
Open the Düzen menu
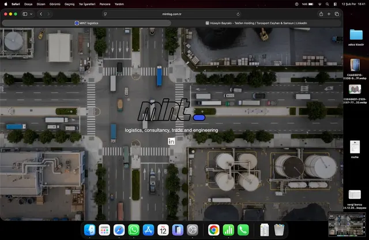[x=41, y=4]
